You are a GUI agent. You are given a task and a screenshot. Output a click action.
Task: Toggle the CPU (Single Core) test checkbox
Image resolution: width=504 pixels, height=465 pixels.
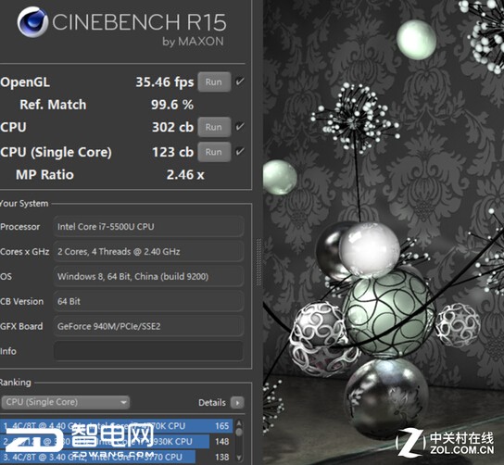[x=240, y=151]
